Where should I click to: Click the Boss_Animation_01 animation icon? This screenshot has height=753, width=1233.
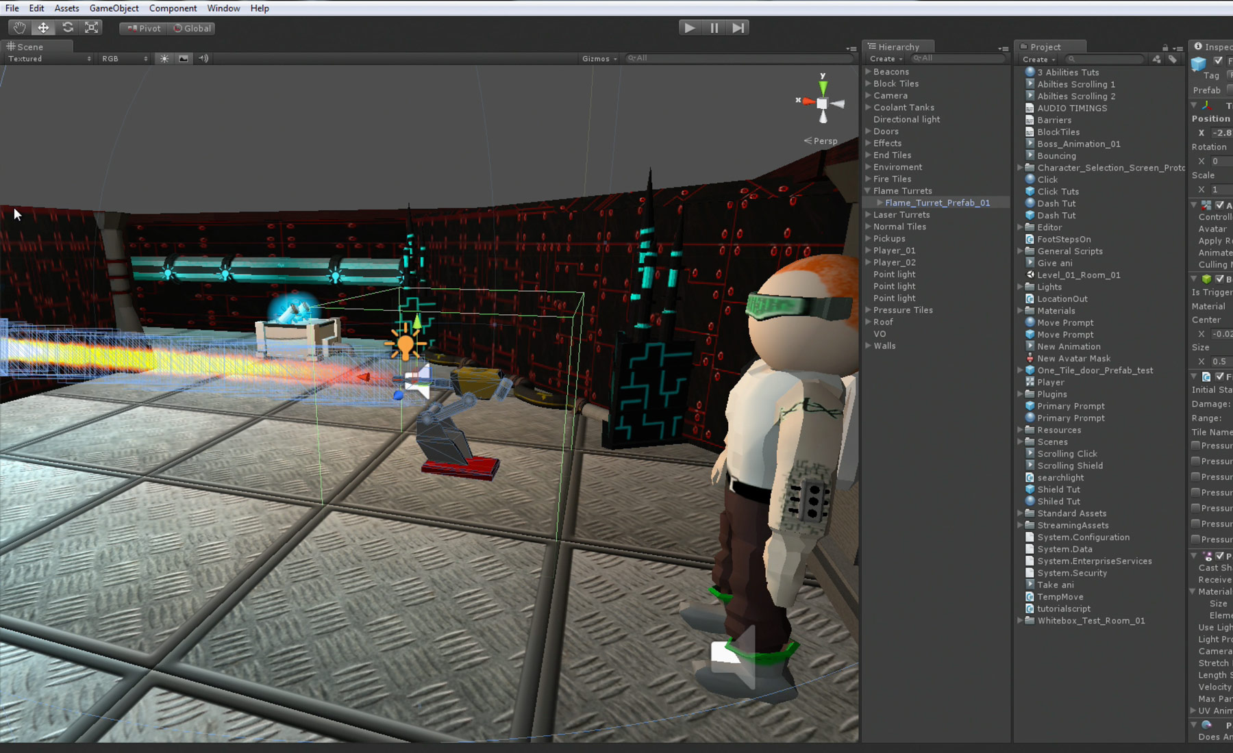click(x=1030, y=144)
